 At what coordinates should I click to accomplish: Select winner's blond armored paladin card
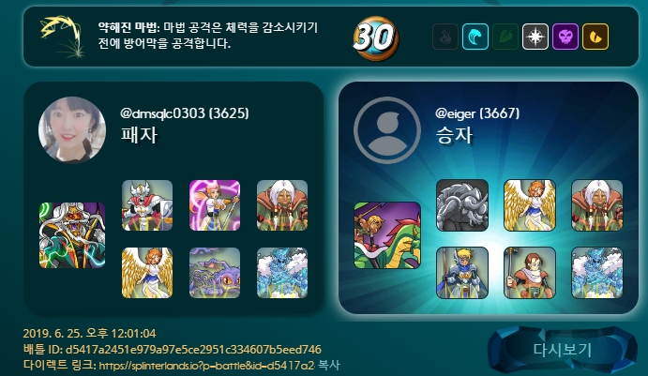click(462, 273)
